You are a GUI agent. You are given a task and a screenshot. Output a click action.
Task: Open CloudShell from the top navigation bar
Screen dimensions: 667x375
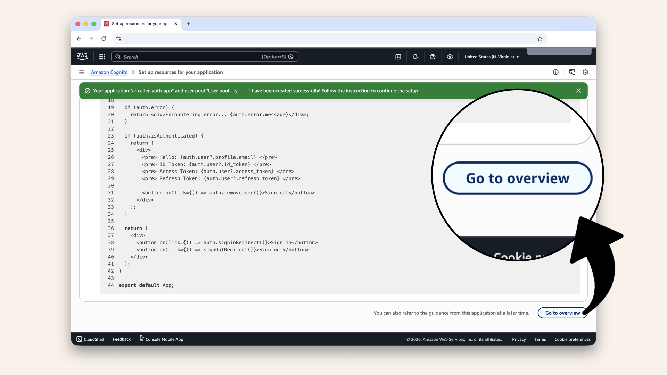[398, 57]
